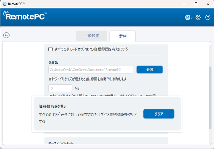Click the ダーク/ライトモード section heading
This screenshot has height=149, width=214.
click(x=61, y=143)
